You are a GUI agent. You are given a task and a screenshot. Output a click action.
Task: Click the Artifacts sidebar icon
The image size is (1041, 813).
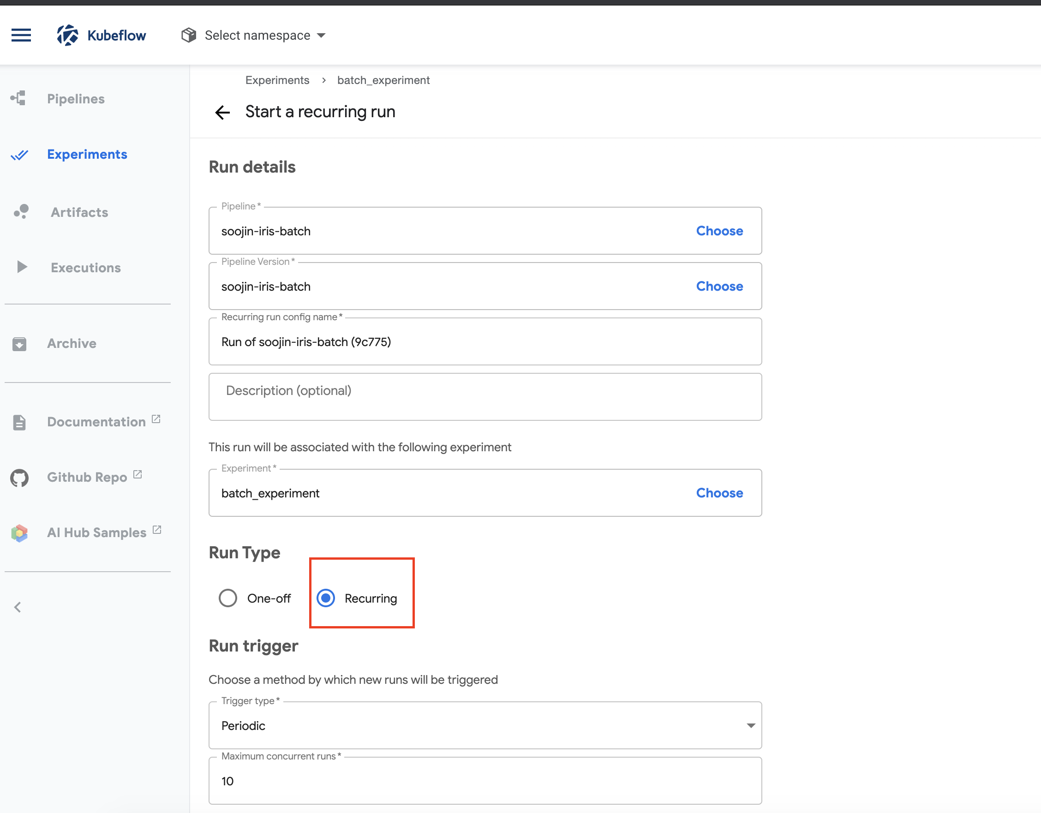(21, 212)
